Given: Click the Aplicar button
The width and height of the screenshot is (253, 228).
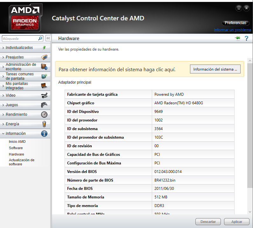Looking at the screenshot, I should pyautogui.click(x=237, y=222).
